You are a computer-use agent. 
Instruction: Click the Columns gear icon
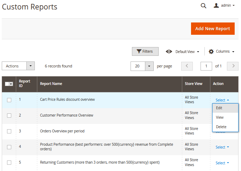tap(211, 52)
